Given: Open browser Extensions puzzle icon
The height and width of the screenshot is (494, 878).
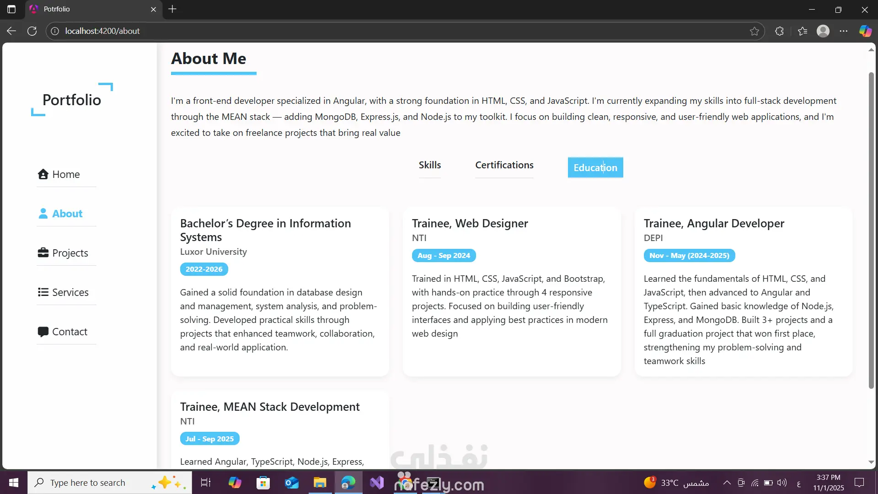Looking at the screenshot, I should (780, 31).
